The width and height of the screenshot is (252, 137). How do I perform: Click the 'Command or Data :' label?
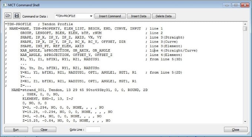35,16
